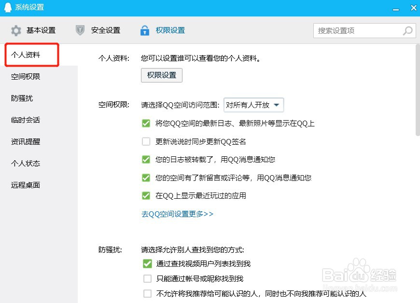Viewport: 420px width, 303px height.
Task: Uncheck 通过查找视频用户列表找到我
Action: click(147, 263)
